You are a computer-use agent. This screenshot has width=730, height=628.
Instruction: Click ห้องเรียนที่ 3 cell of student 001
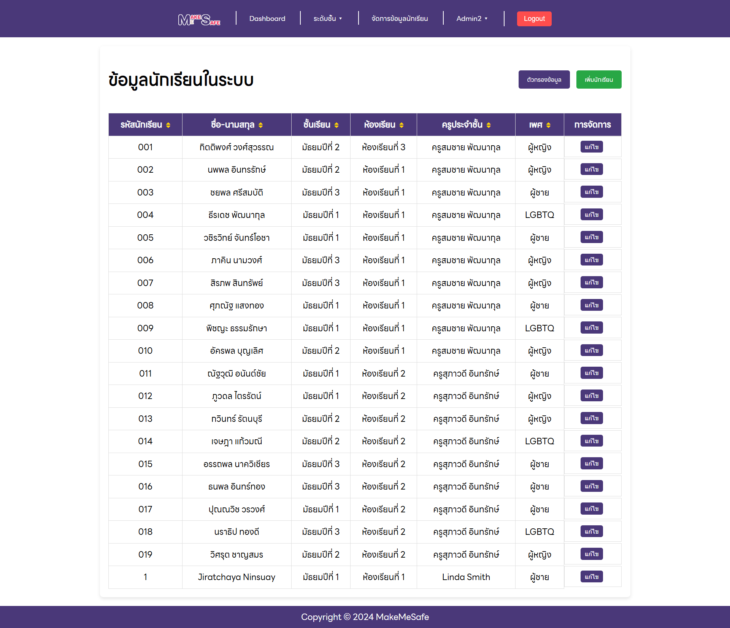coord(383,147)
